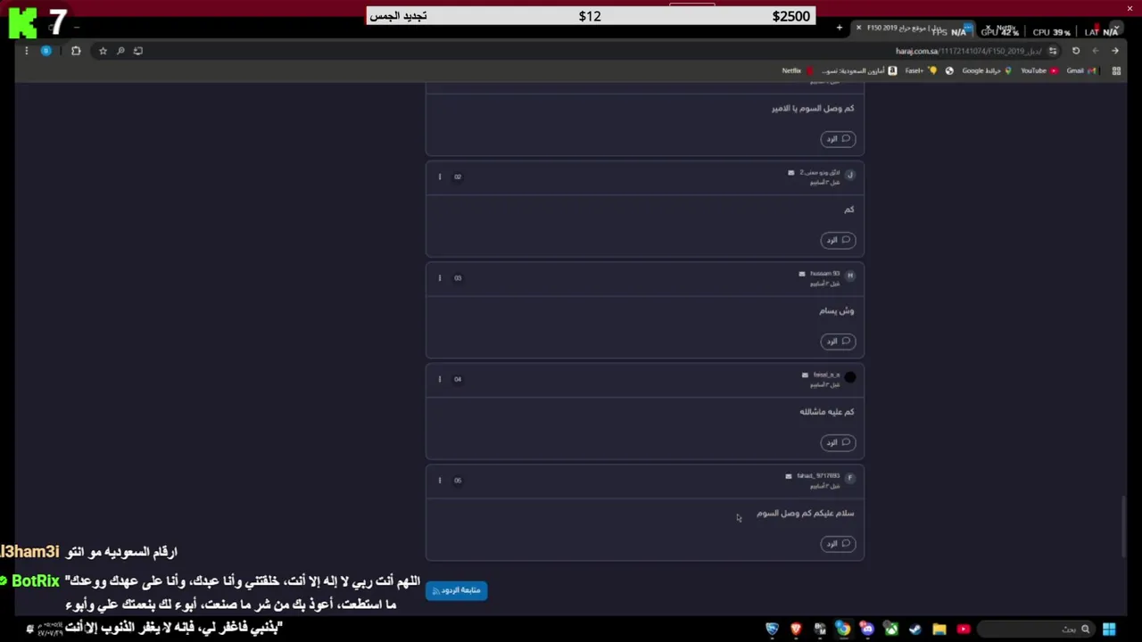The image size is (1142, 642).
Task: Open the options menu on comment 02
Action: coord(440,177)
